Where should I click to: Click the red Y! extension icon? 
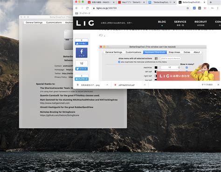(205, 8)
